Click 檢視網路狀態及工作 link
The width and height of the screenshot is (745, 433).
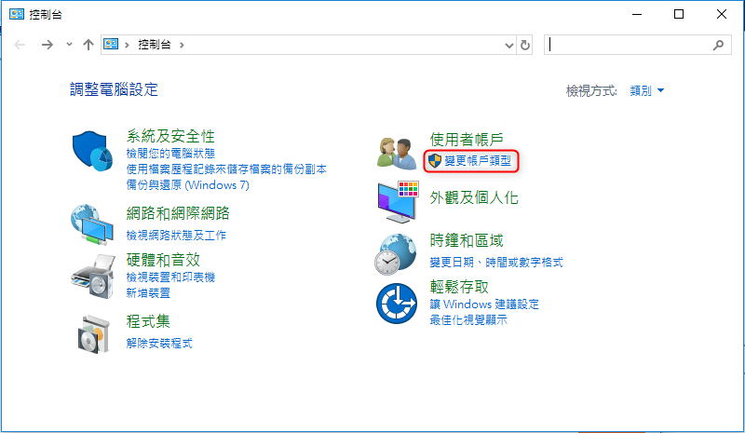[x=176, y=235]
